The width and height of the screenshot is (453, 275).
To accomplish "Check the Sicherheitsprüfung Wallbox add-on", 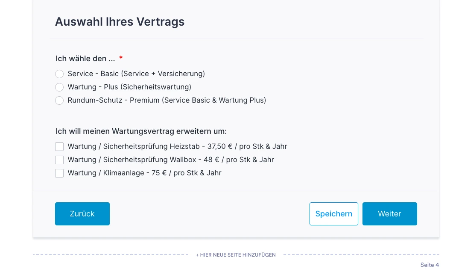I will pyautogui.click(x=59, y=160).
